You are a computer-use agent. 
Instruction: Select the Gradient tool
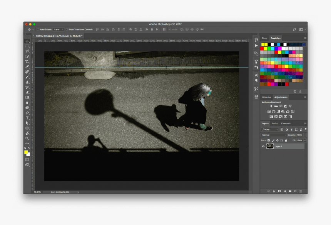coord(27,97)
